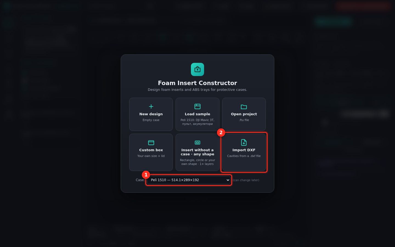395x247 pixels.
Task: Select the Open project .ftu file card
Action: pos(244,114)
